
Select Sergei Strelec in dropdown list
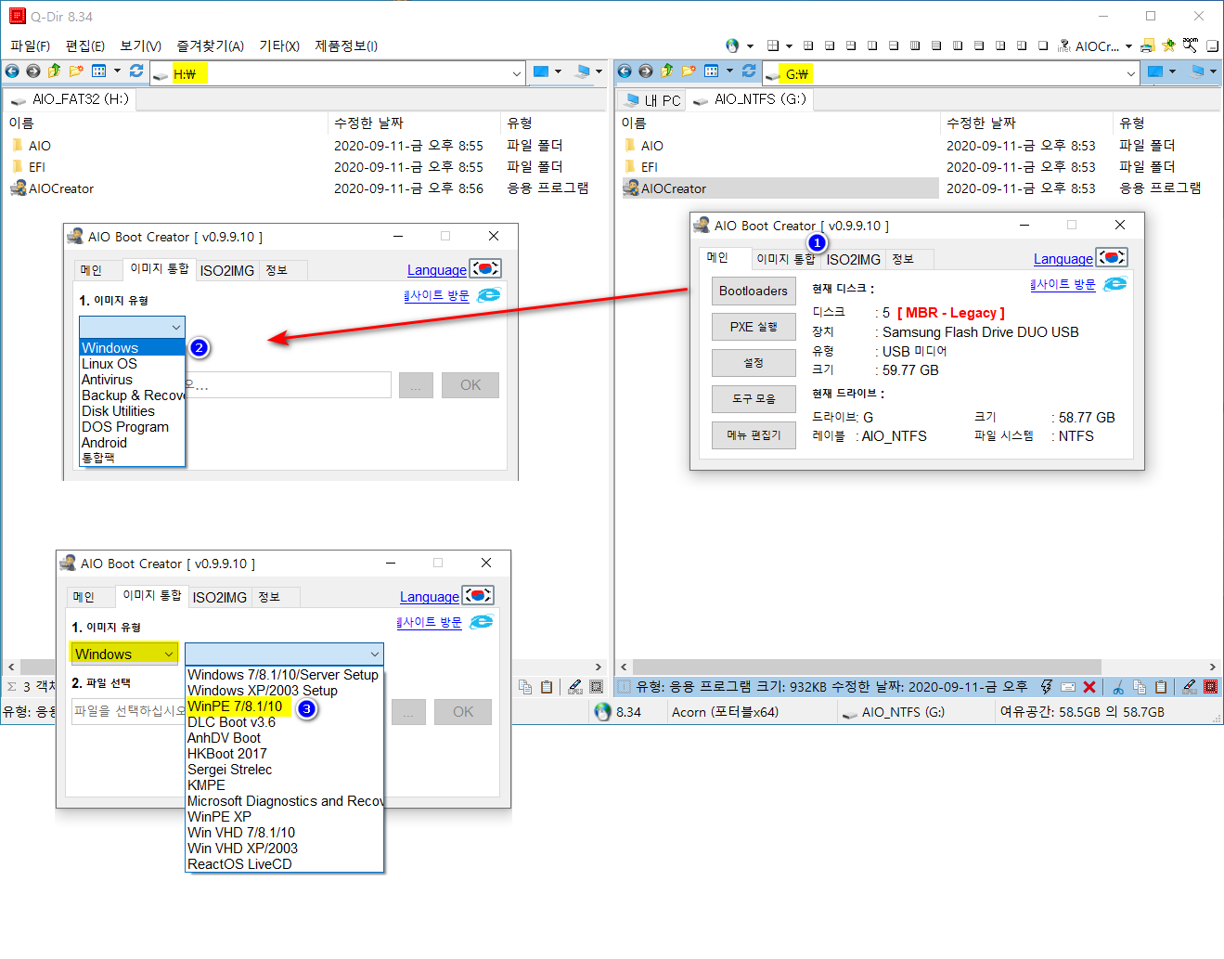(284, 770)
